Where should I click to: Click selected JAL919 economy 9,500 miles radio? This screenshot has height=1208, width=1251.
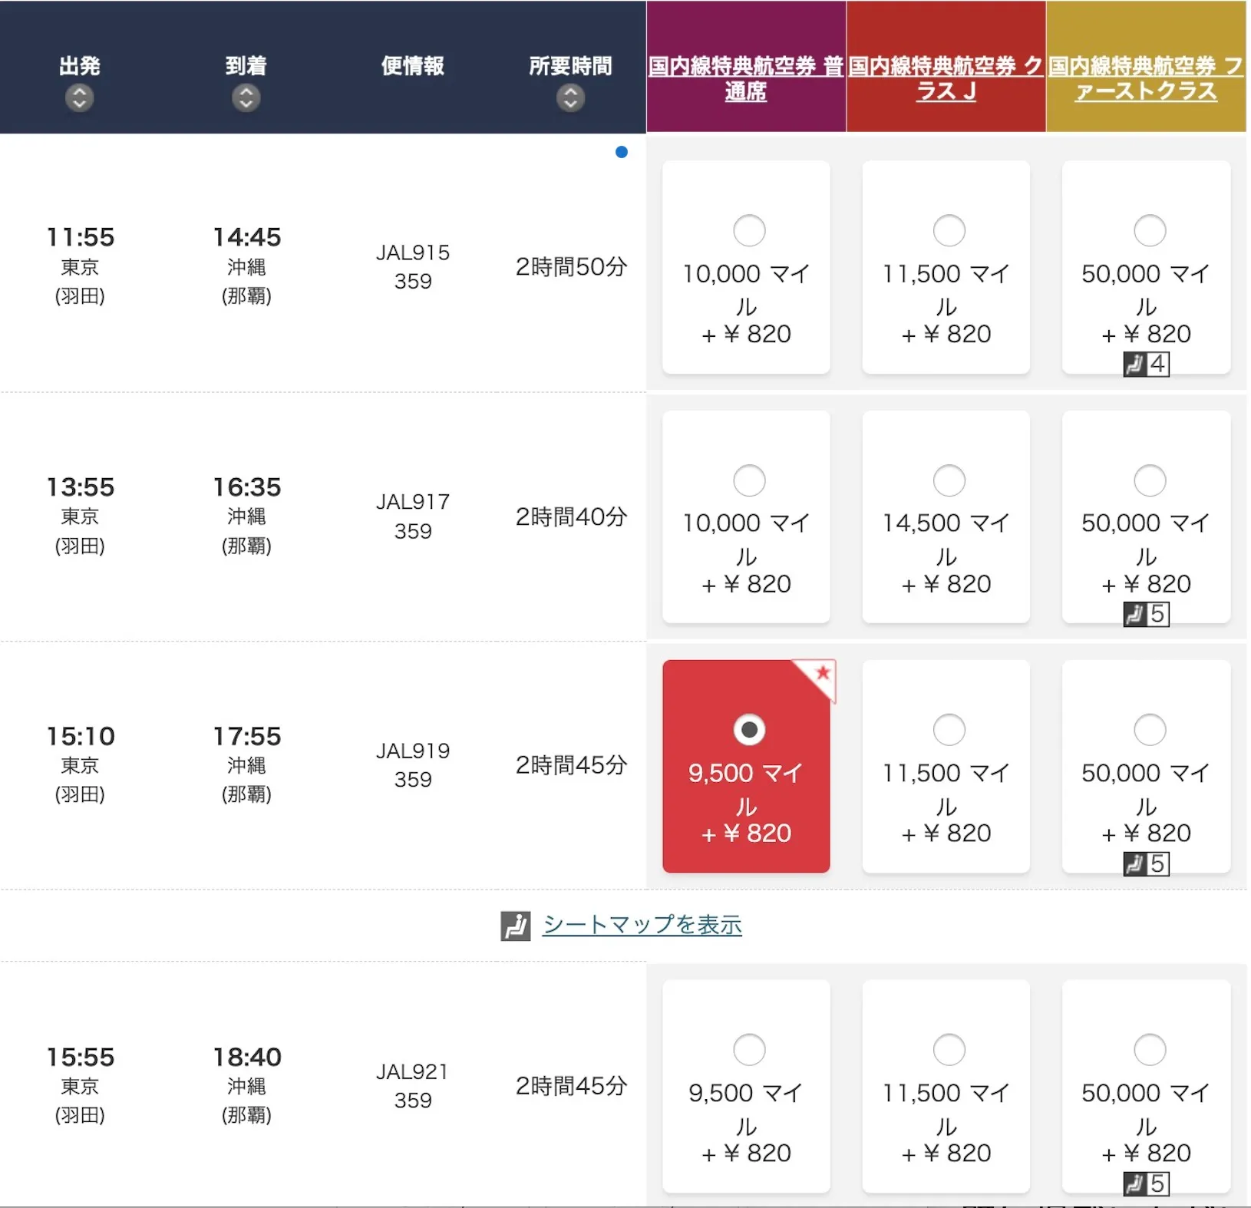tap(749, 729)
